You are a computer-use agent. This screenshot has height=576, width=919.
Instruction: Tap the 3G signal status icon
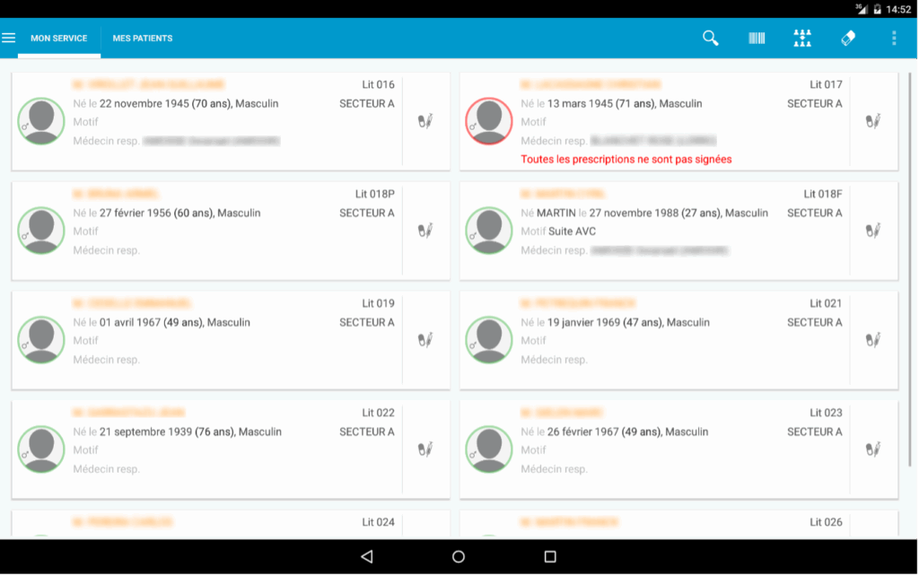(861, 8)
